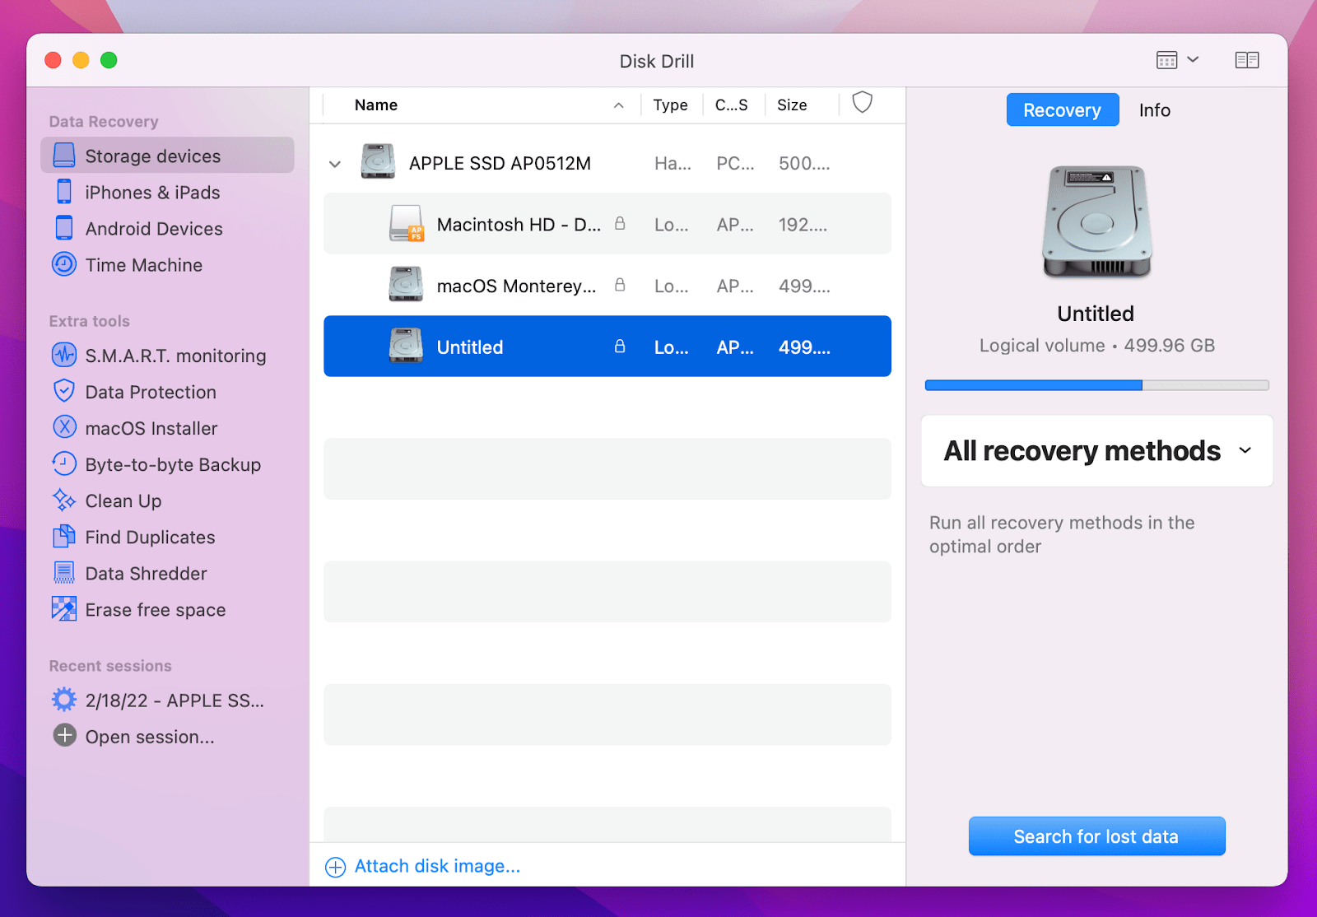Select Storage devices in the sidebar
1317x917 pixels.
coord(167,156)
